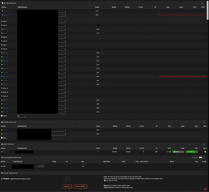Open the Cache 2 device dropdown

click(x=59, y=134)
